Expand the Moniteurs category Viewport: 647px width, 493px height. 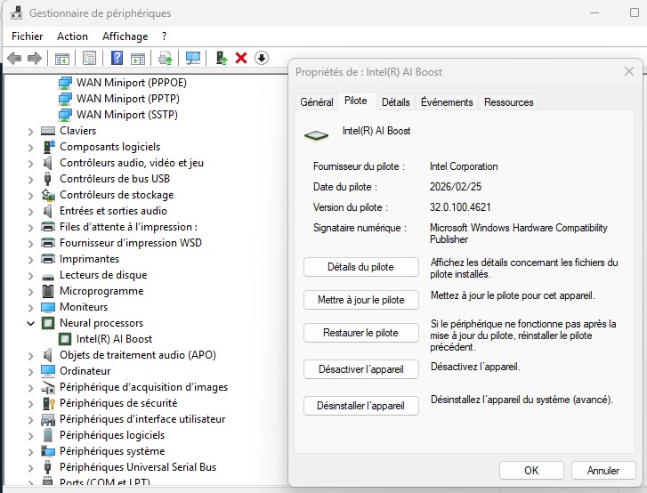point(30,307)
